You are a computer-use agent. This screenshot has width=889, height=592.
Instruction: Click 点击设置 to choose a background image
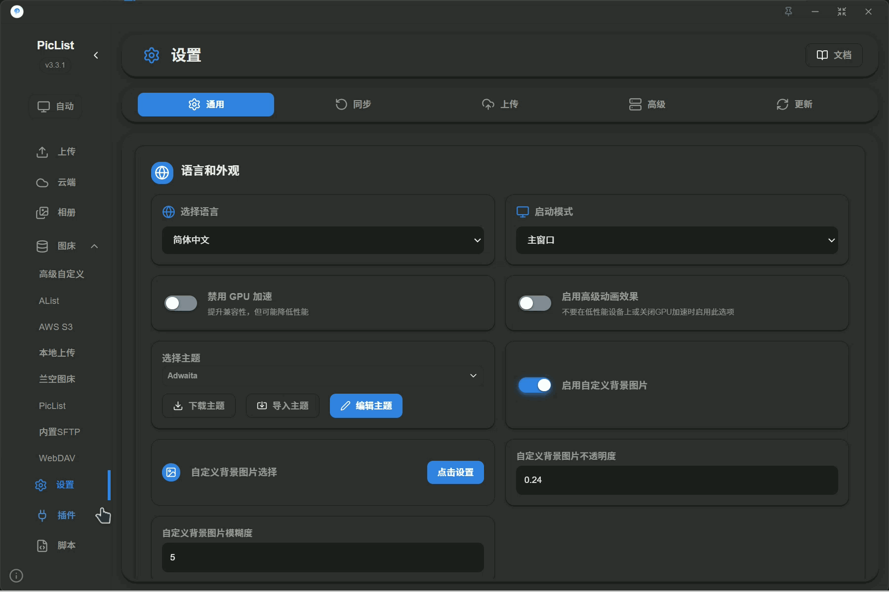(x=455, y=472)
